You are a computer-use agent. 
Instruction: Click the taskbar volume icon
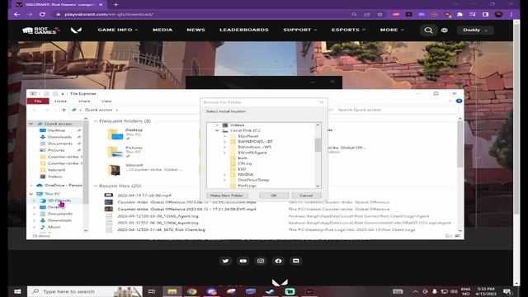coord(454,291)
